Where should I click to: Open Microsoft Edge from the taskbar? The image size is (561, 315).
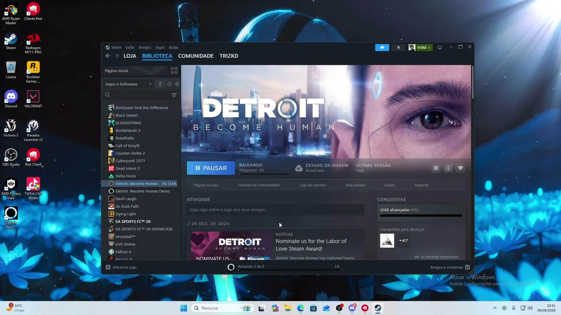click(x=301, y=308)
